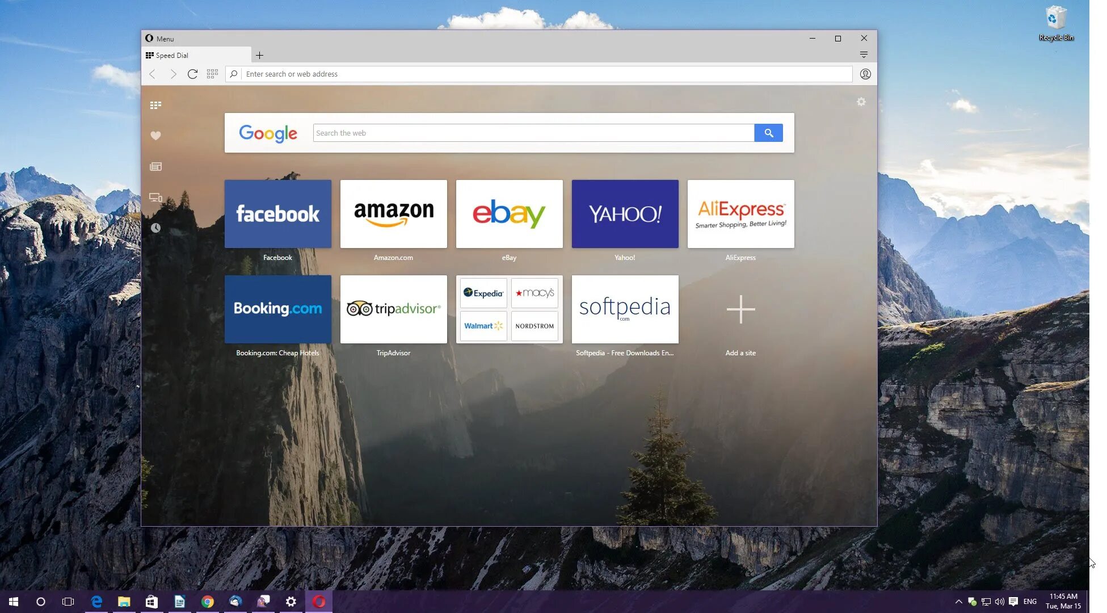Click the Add a site plus tile

(741, 309)
